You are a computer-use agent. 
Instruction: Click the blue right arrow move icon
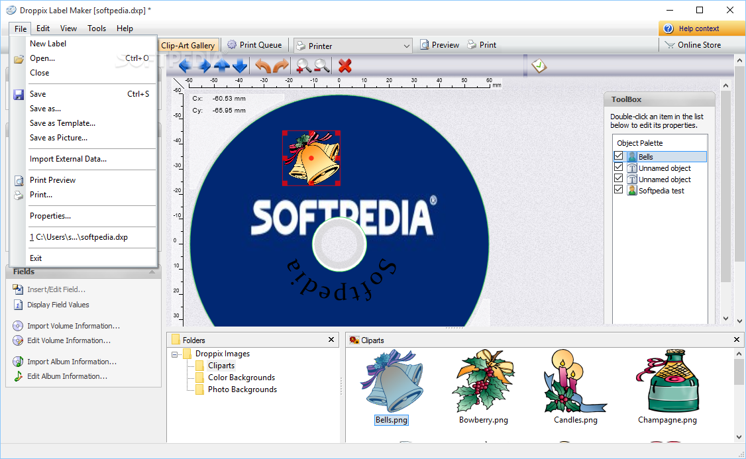(x=204, y=66)
